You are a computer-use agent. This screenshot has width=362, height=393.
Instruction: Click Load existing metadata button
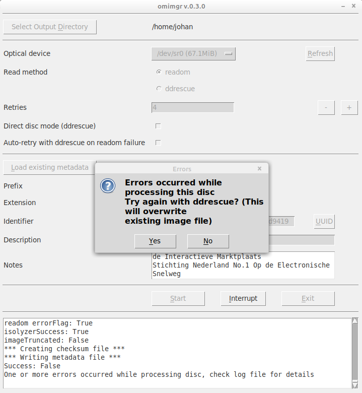[49, 167]
